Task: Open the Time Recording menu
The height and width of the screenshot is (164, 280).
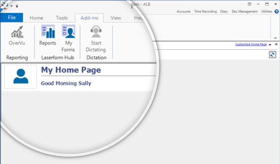Action: point(205,11)
